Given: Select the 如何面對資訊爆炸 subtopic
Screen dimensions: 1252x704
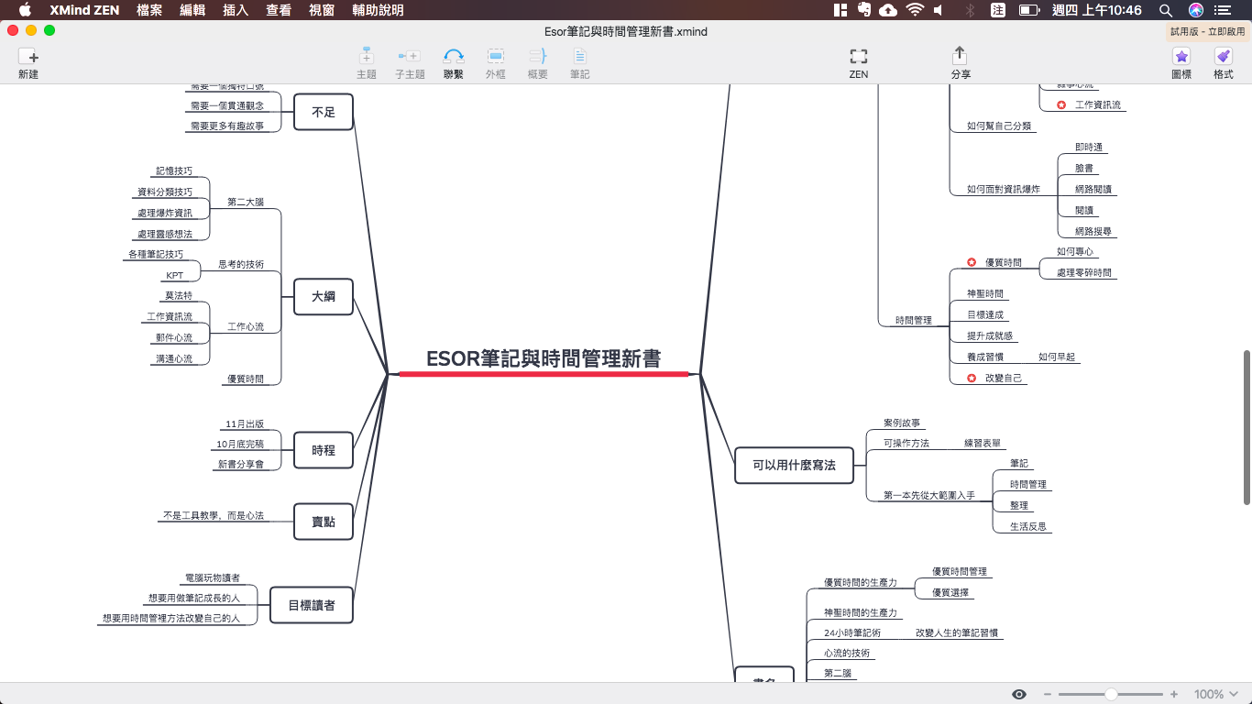Looking at the screenshot, I should click(1004, 189).
